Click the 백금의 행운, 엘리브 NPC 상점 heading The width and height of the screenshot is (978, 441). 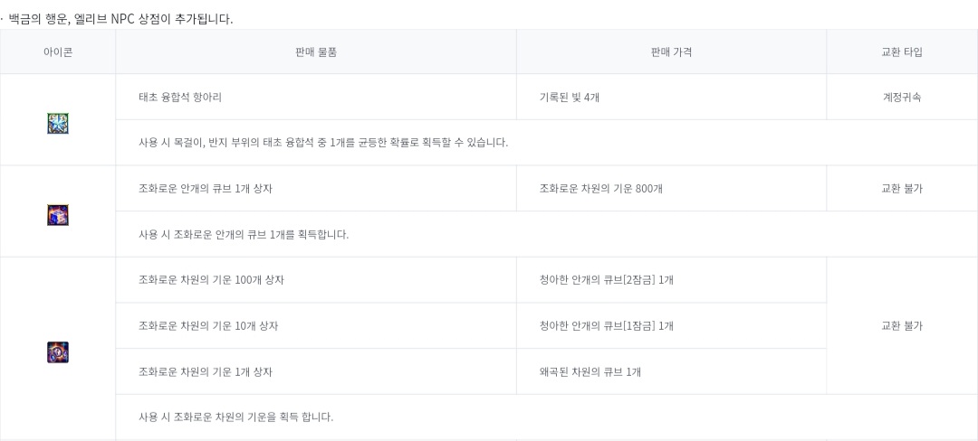[x=120, y=19]
